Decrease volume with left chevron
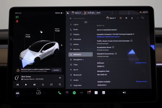 click(x=119, y=93)
